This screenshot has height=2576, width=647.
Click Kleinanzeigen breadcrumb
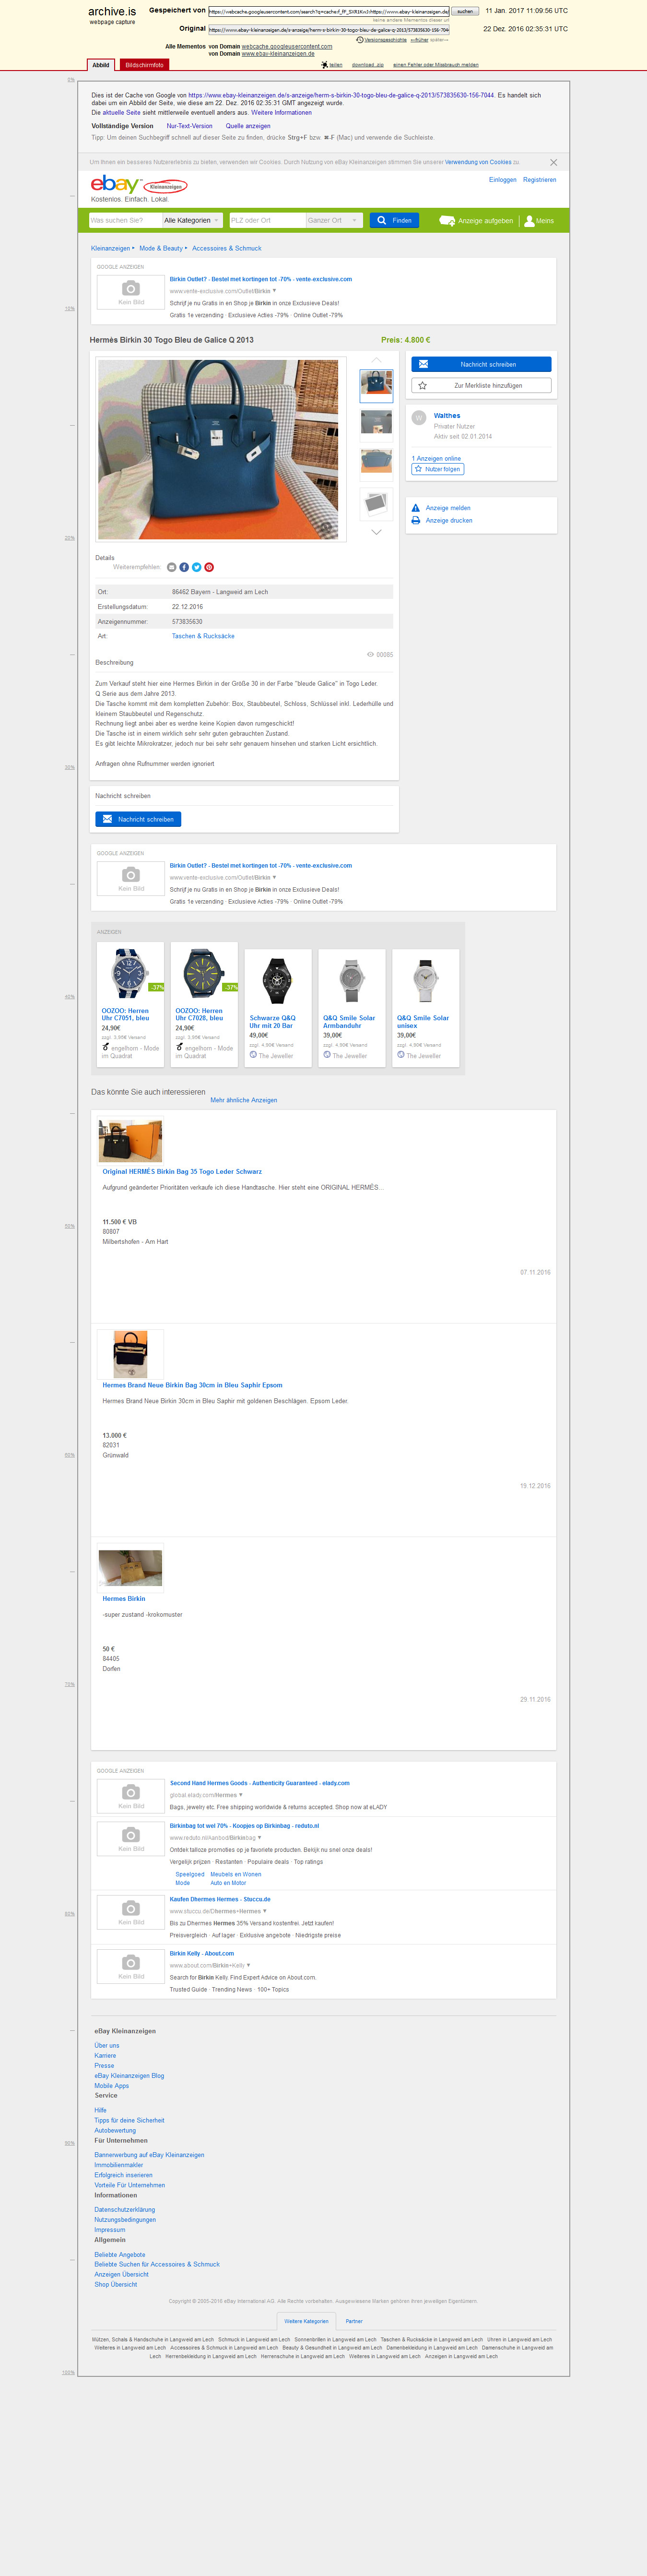(110, 248)
